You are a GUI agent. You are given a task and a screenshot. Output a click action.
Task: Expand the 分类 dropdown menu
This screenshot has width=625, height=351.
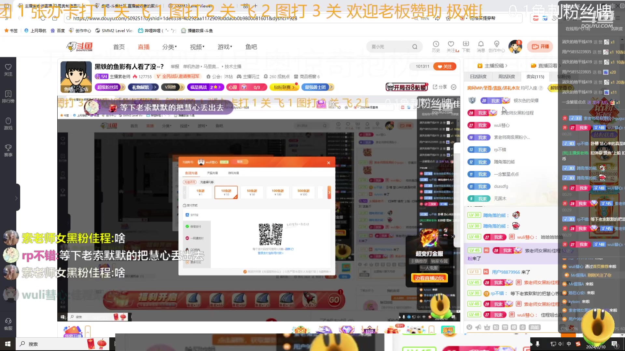(x=169, y=47)
